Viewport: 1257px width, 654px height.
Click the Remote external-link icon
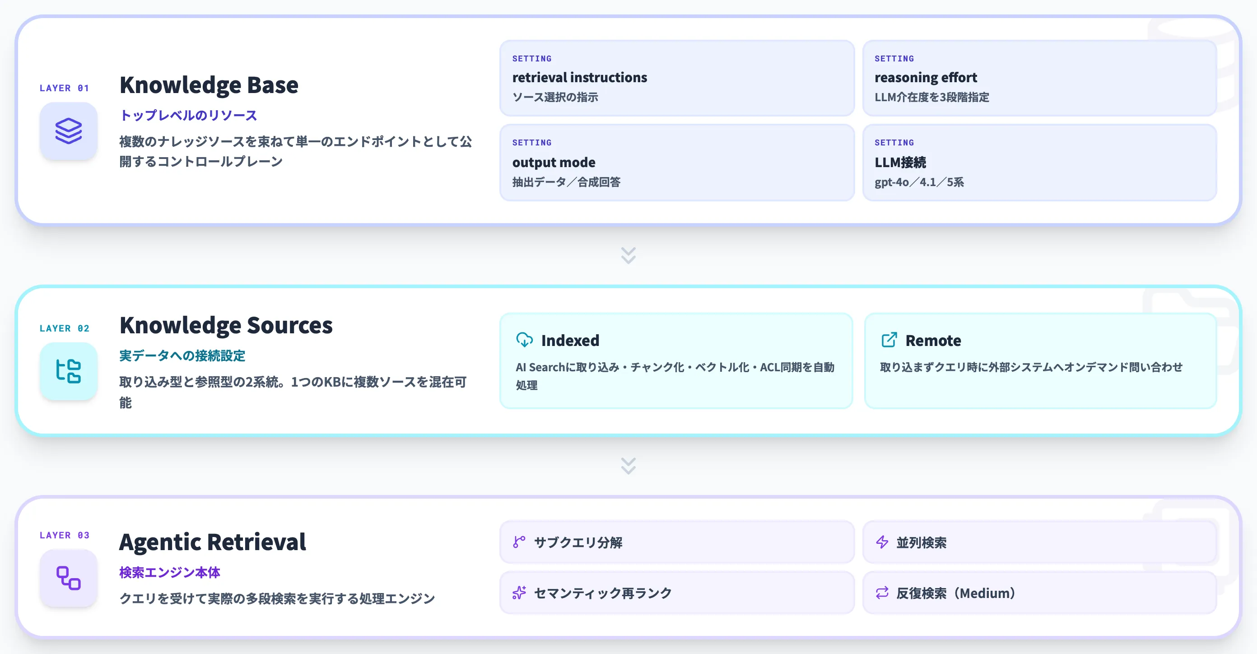pos(889,340)
